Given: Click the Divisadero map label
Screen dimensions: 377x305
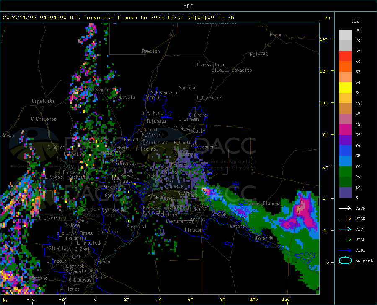Looking at the screenshot, I should (204, 146).
